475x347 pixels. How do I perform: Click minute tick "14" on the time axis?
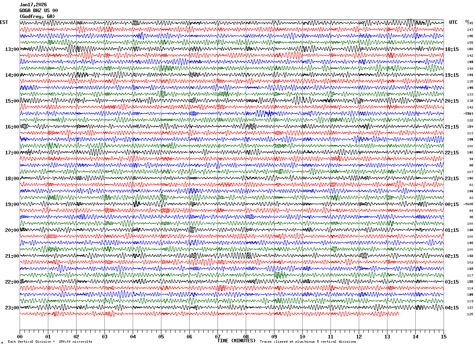pos(415,336)
